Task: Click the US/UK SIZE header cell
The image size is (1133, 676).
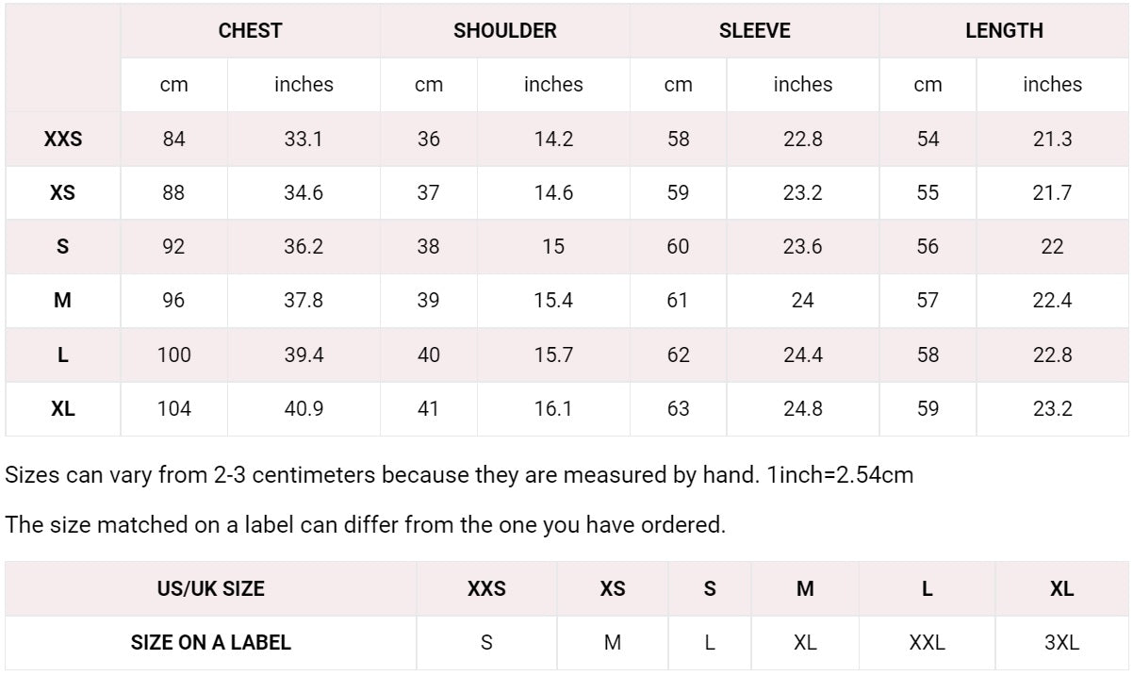Action: click(211, 589)
